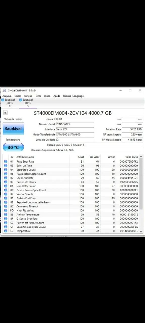Click the Interface field Serial ATA
This screenshot has width=145, height=323.
[75, 129]
